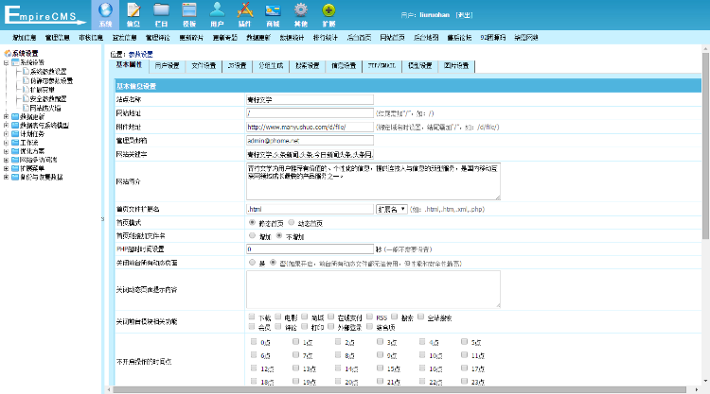Switch to the JS设置 tab
The height and width of the screenshot is (394, 710).
click(237, 66)
